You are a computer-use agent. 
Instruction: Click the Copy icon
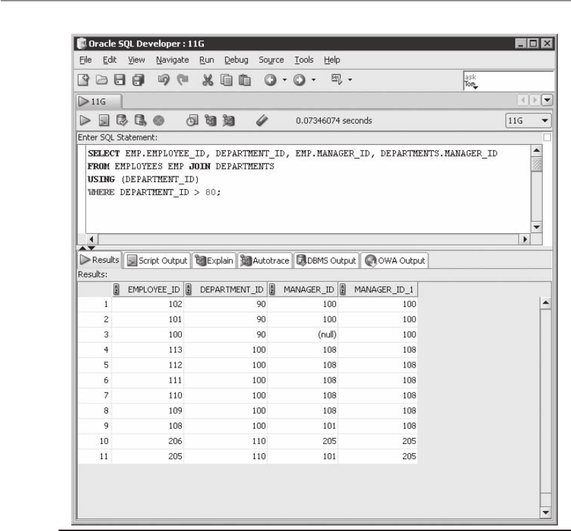[226, 80]
